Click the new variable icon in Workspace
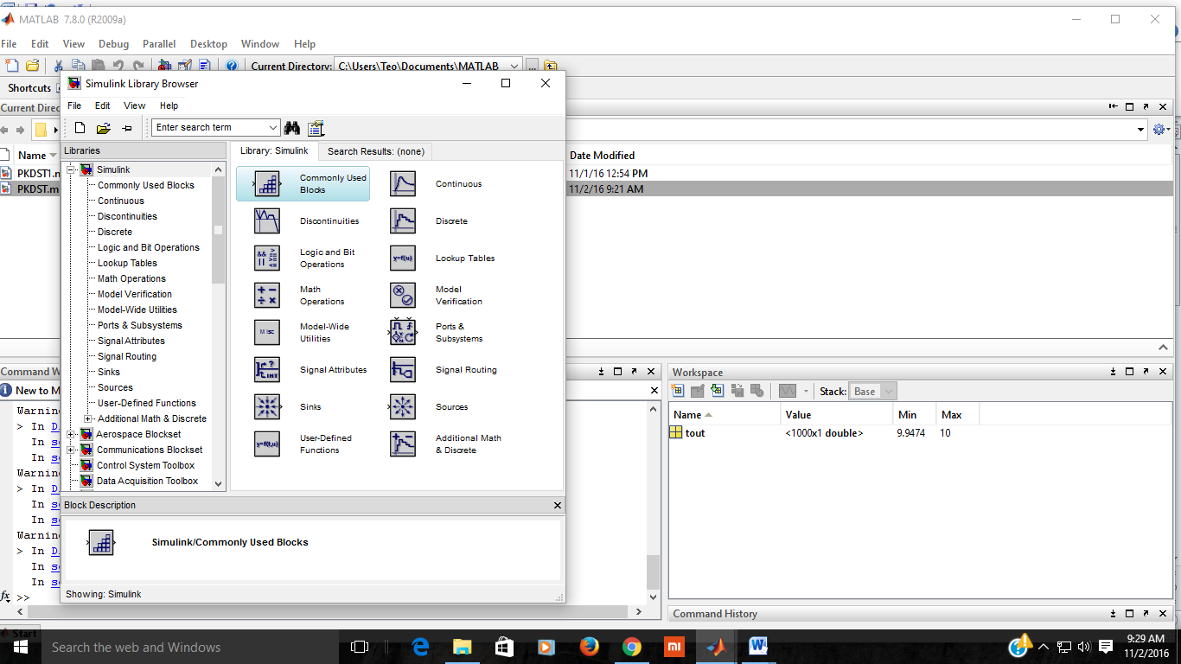1181x664 pixels. pyautogui.click(x=678, y=391)
